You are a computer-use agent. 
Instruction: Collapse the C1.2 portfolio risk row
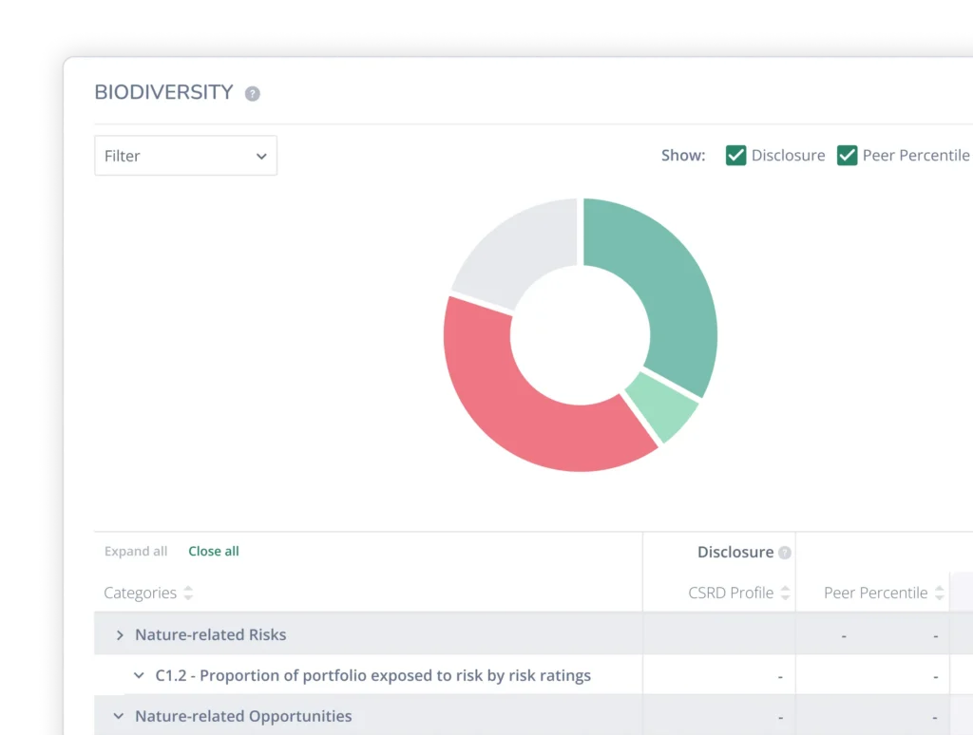139,675
